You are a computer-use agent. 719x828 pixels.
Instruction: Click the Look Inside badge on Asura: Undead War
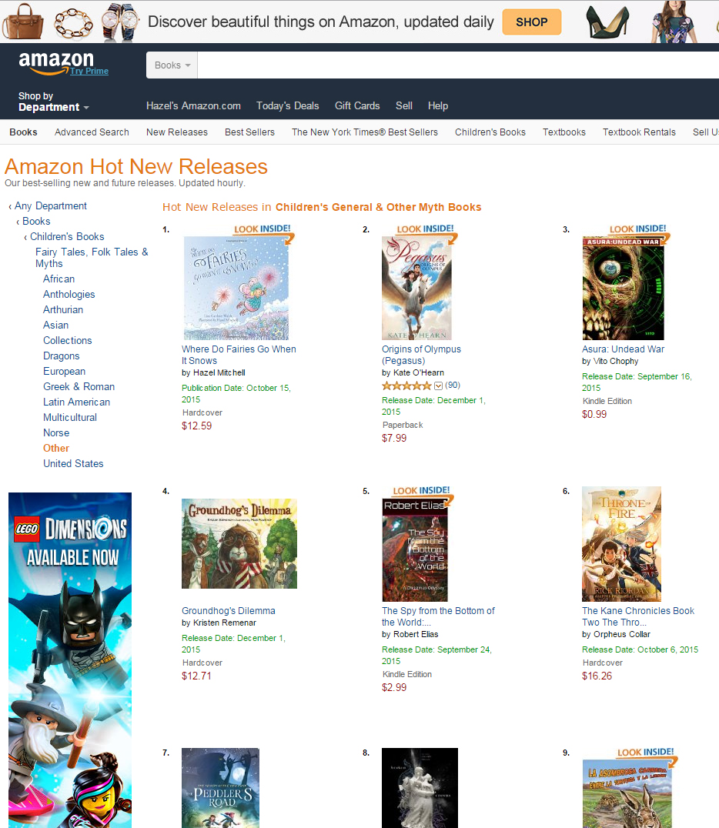point(638,233)
